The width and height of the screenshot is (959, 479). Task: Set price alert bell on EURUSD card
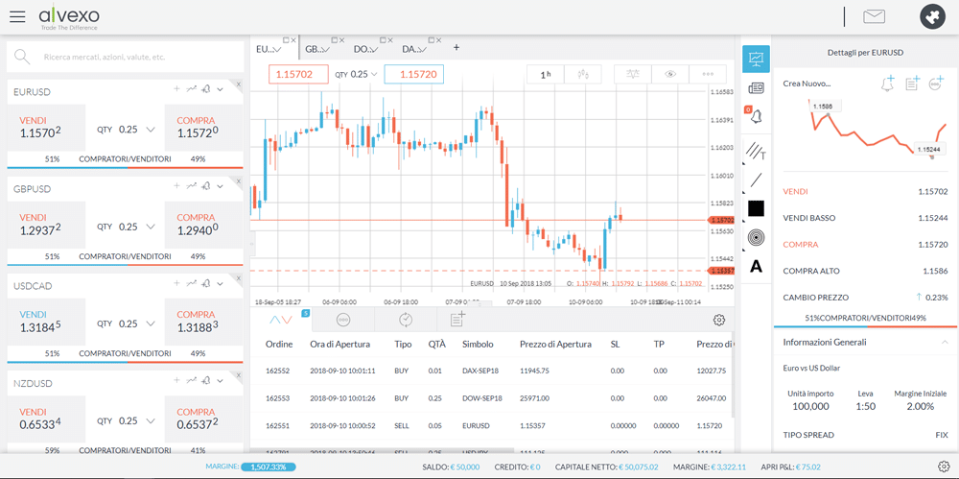206,89
